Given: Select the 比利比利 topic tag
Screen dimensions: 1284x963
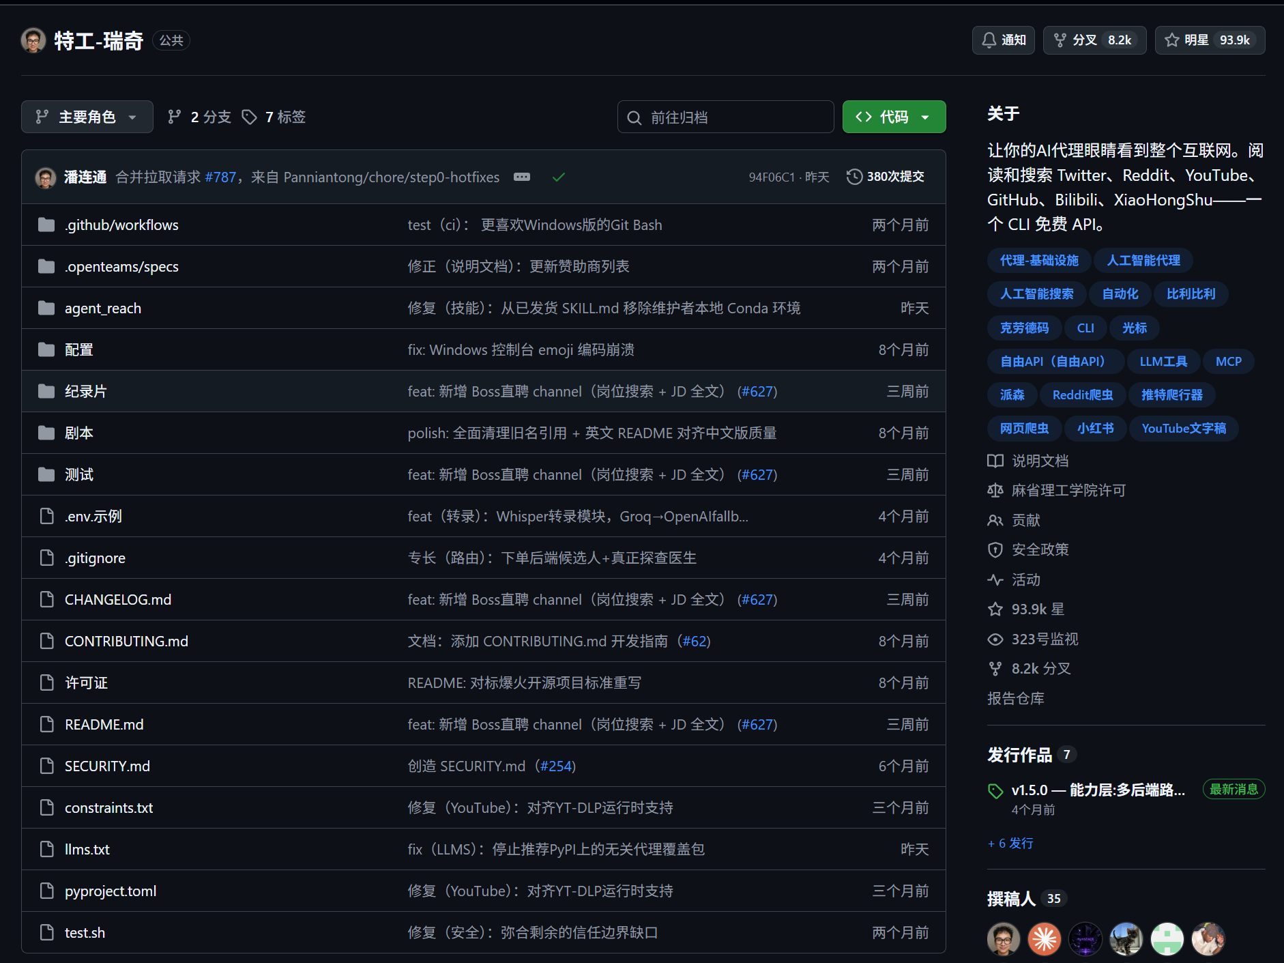Looking at the screenshot, I should (1191, 294).
